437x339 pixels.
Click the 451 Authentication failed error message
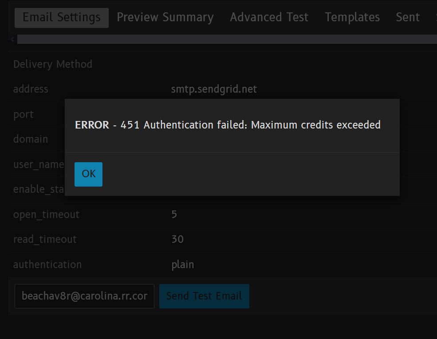pos(228,125)
